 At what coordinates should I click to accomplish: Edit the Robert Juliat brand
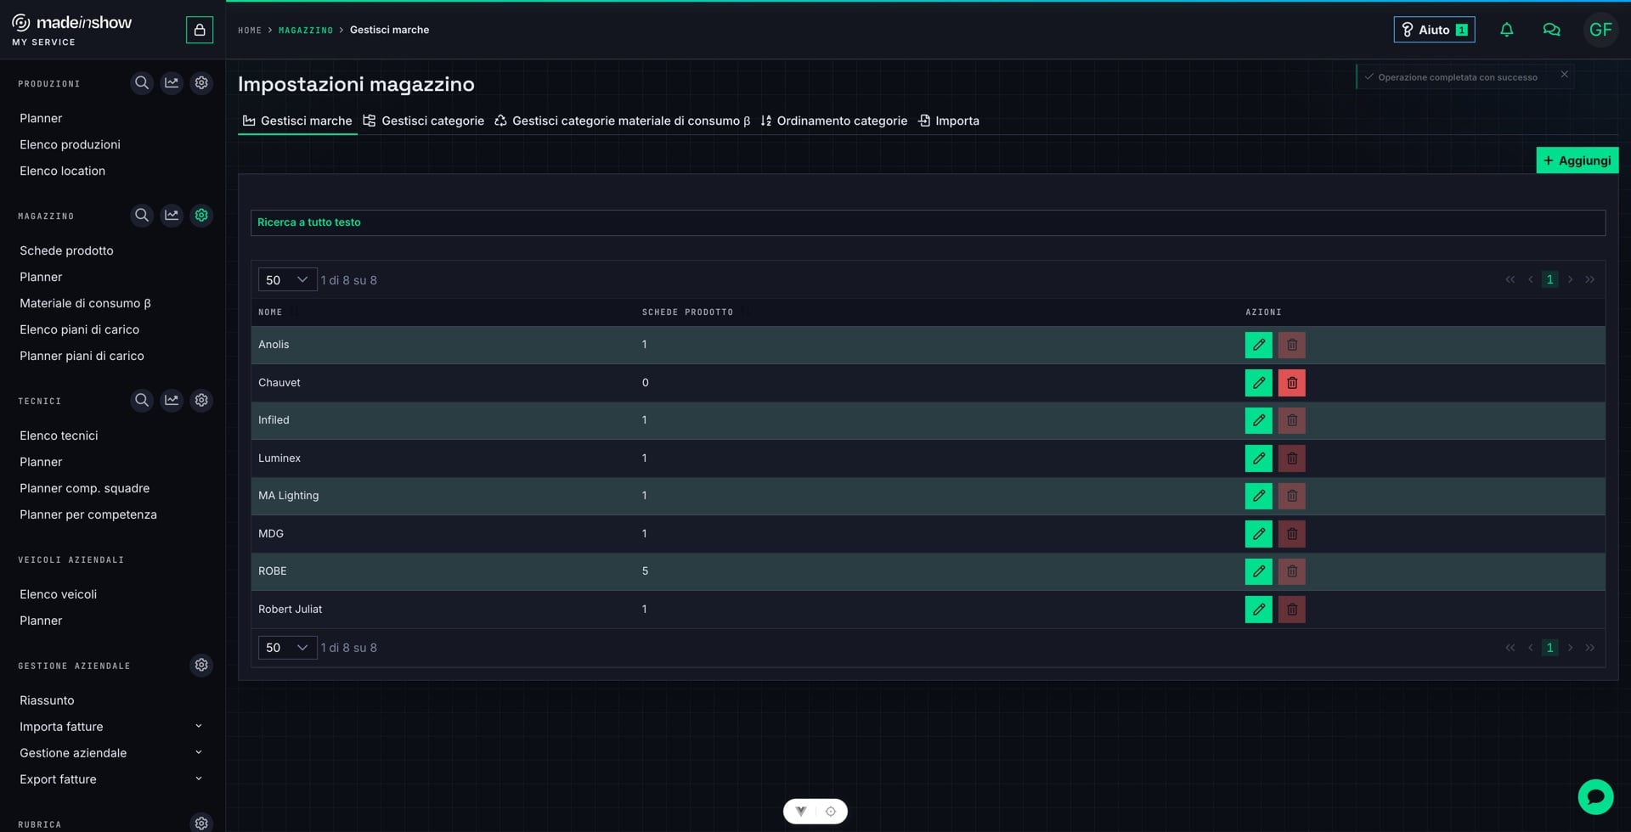click(1258, 610)
